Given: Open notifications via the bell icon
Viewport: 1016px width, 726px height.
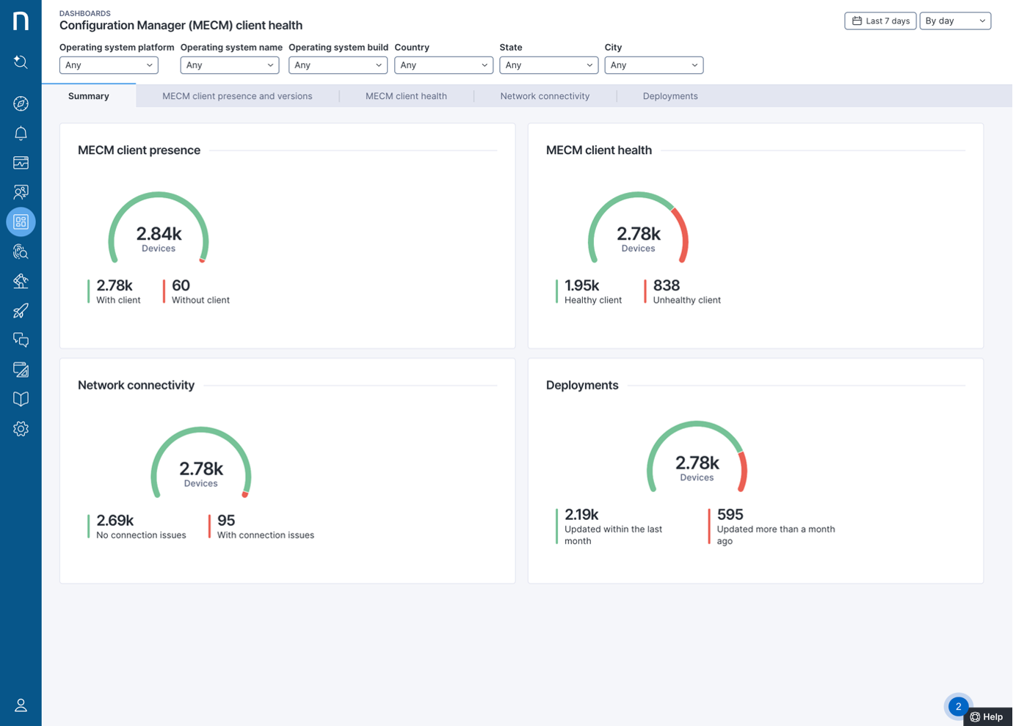Looking at the screenshot, I should pos(21,133).
